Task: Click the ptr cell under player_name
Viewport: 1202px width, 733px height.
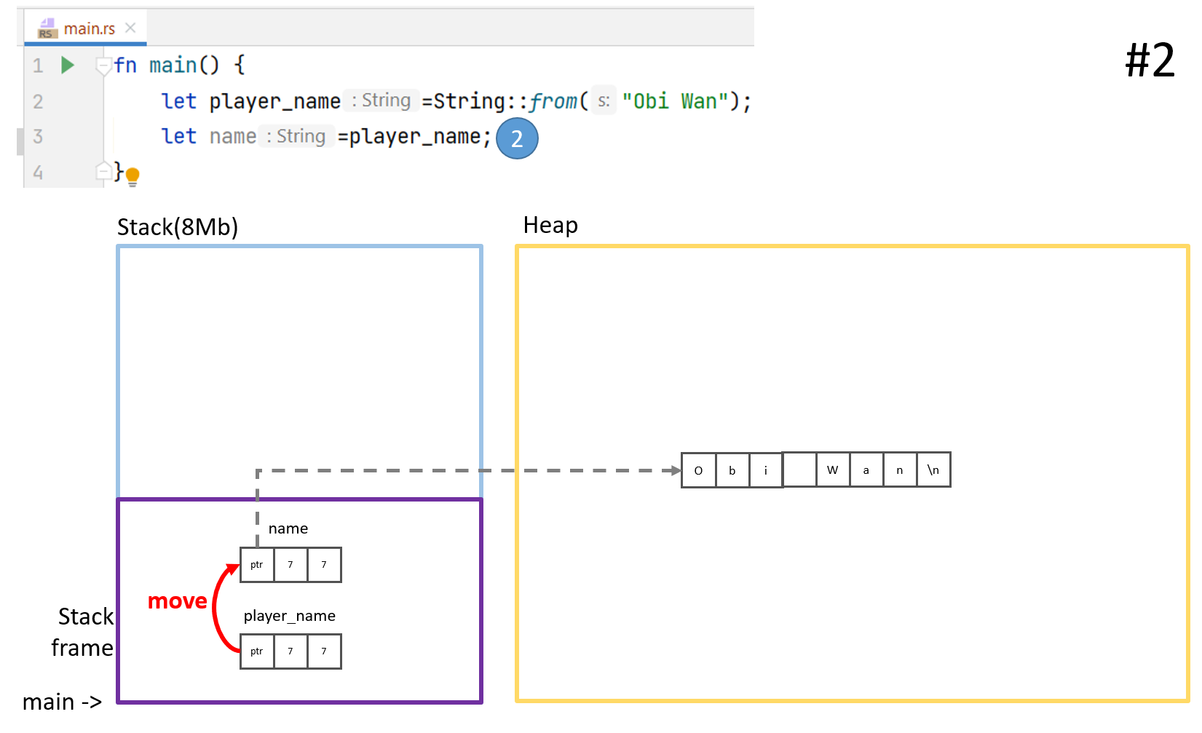Action: click(x=257, y=651)
